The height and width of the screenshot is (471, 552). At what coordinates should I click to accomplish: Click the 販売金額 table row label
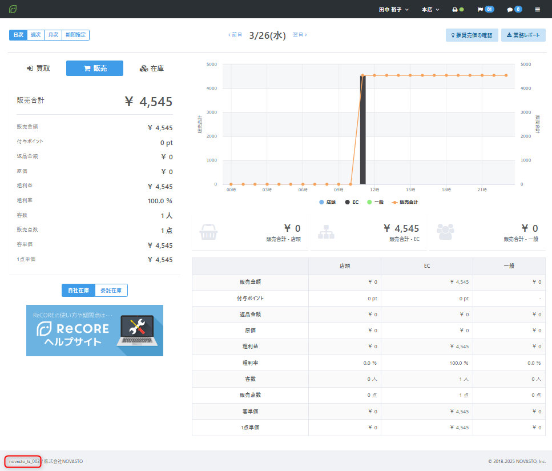[250, 282]
